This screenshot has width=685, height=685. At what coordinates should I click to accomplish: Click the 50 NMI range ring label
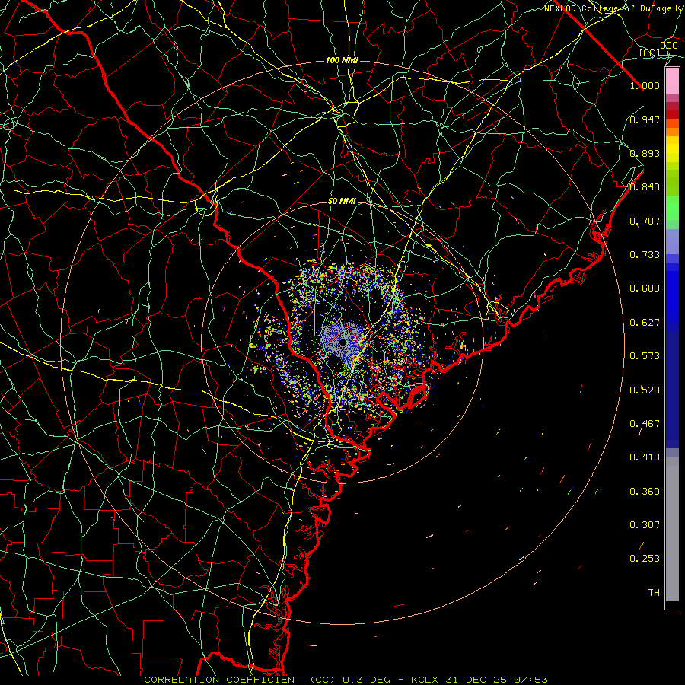342,202
